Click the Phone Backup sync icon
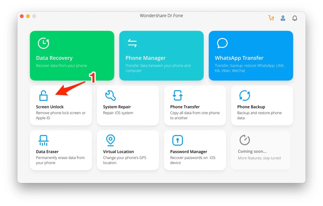Image resolution: width=323 pixels, height=206 pixels. click(245, 96)
